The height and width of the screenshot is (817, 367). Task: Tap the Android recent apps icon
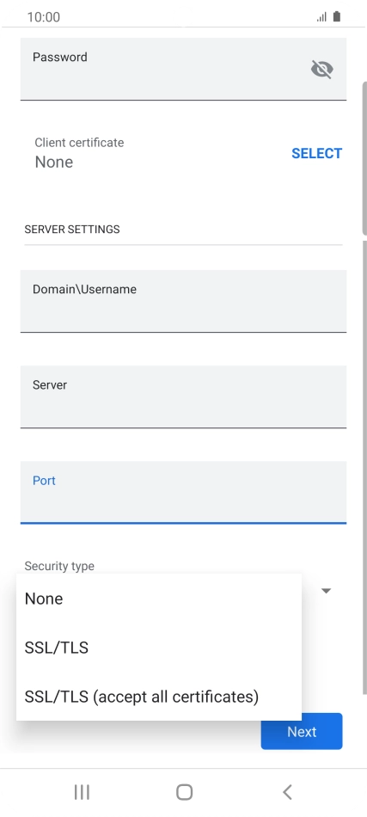(x=82, y=792)
